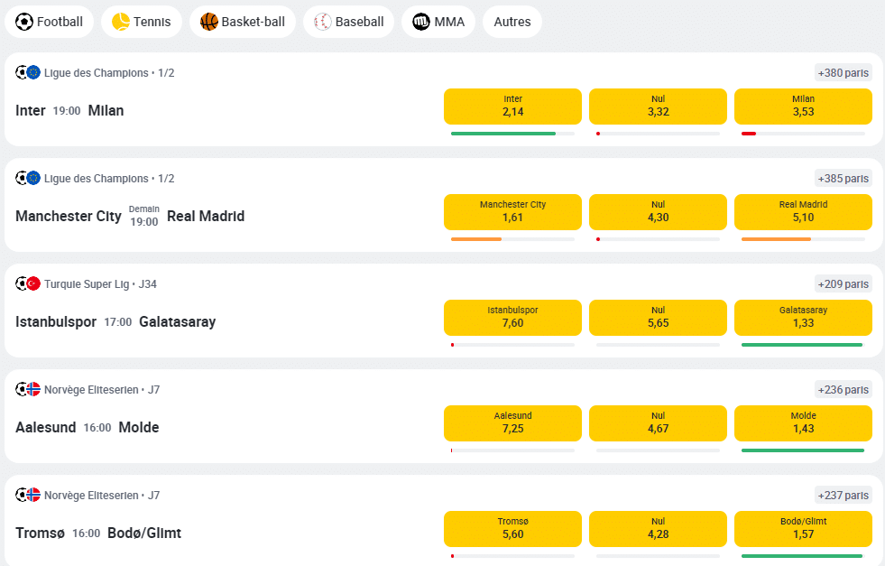
Task: Open the +385 paris markets
Action: (x=844, y=179)
